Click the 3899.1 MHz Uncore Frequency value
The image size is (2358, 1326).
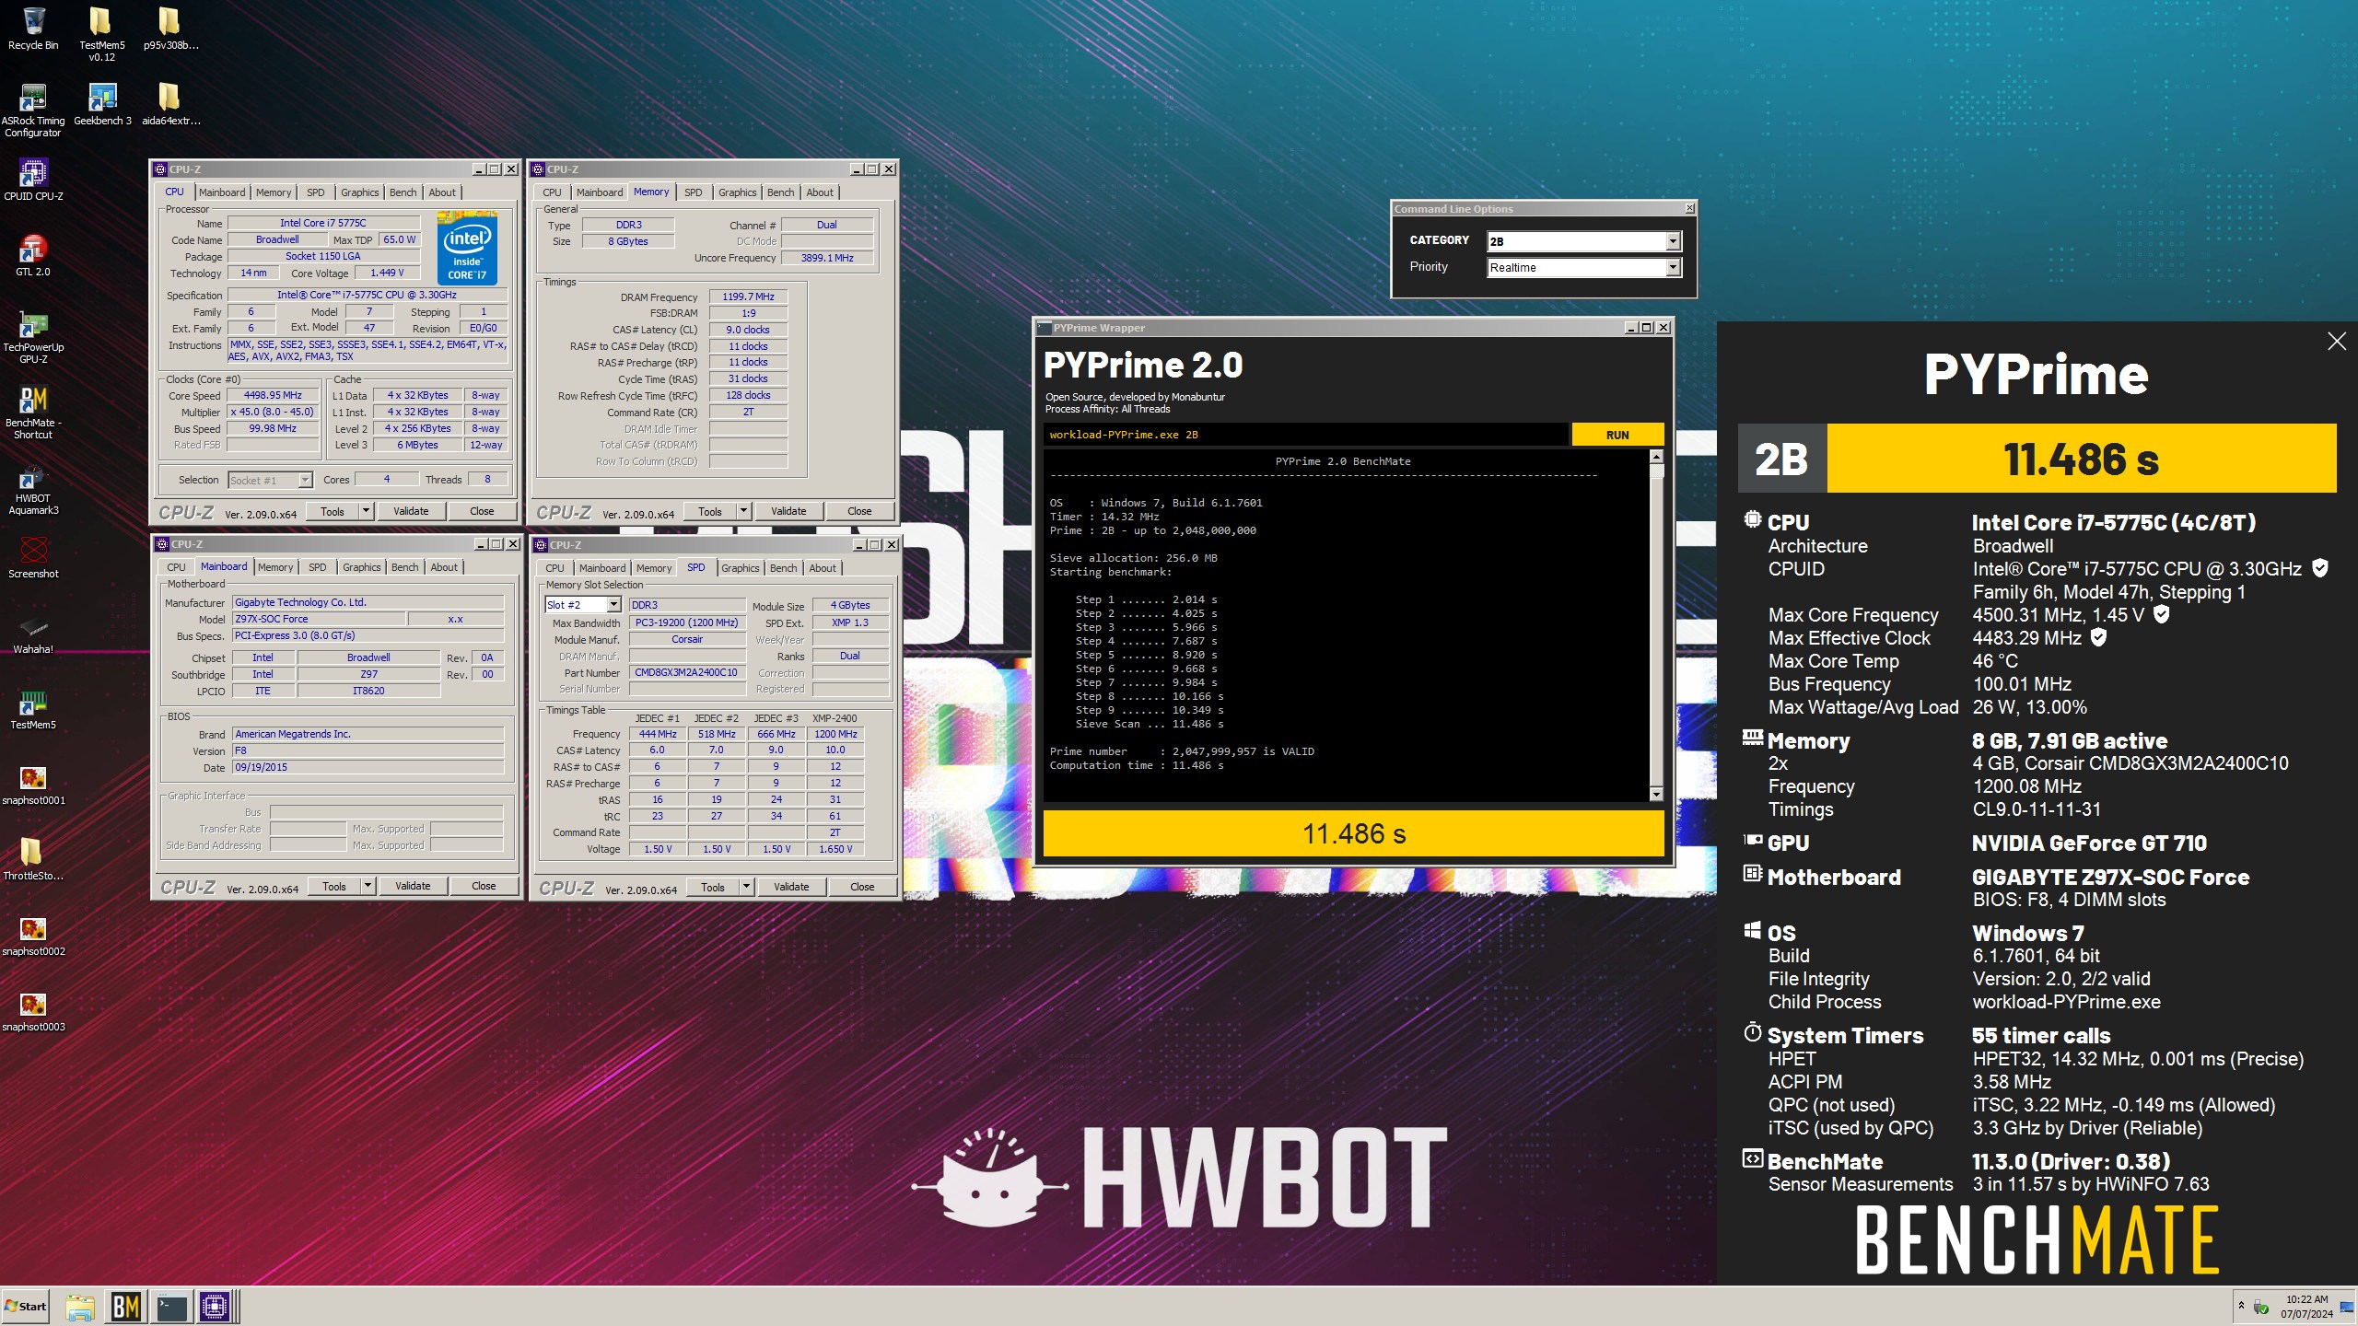826,258
